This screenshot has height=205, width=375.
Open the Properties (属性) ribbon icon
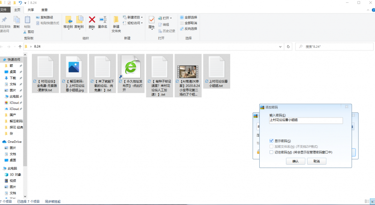[x=151, y=20]
